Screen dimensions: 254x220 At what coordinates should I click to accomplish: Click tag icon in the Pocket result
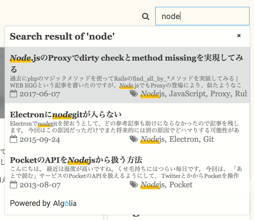click(133, 185)
